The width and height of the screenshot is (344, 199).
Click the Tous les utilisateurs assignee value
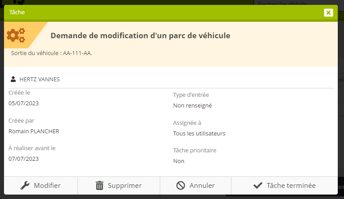(x=199, y=133)
